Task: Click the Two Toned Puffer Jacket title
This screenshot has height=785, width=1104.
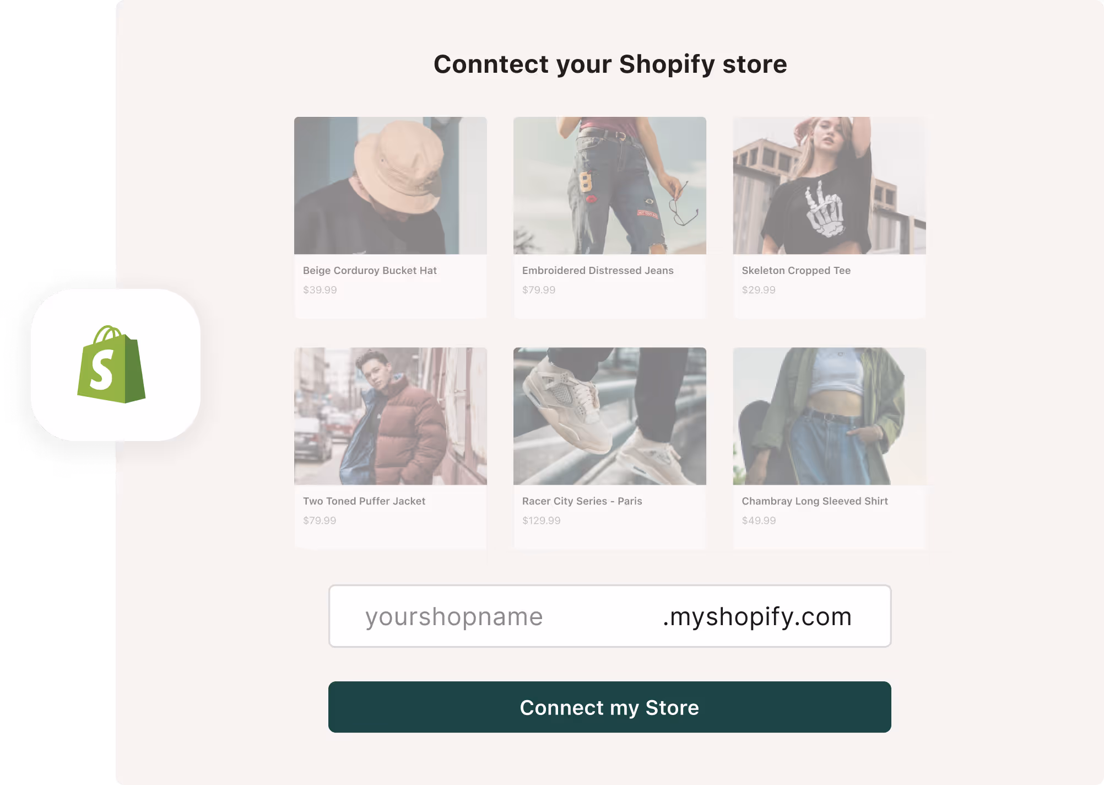Action: [x=364, y=501]
